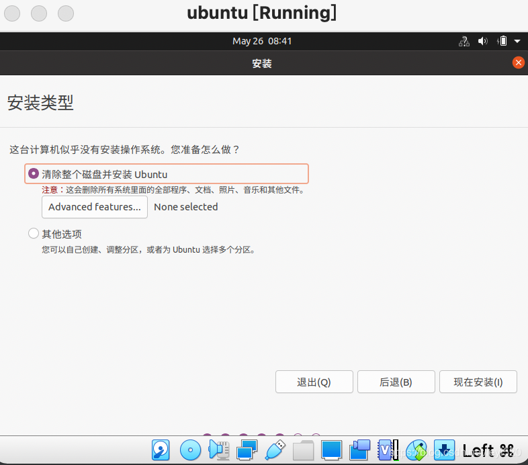Click the 这台计算机似乎没有安装操作系统 question text
The image size is (528, 465).
coord(124,150)
